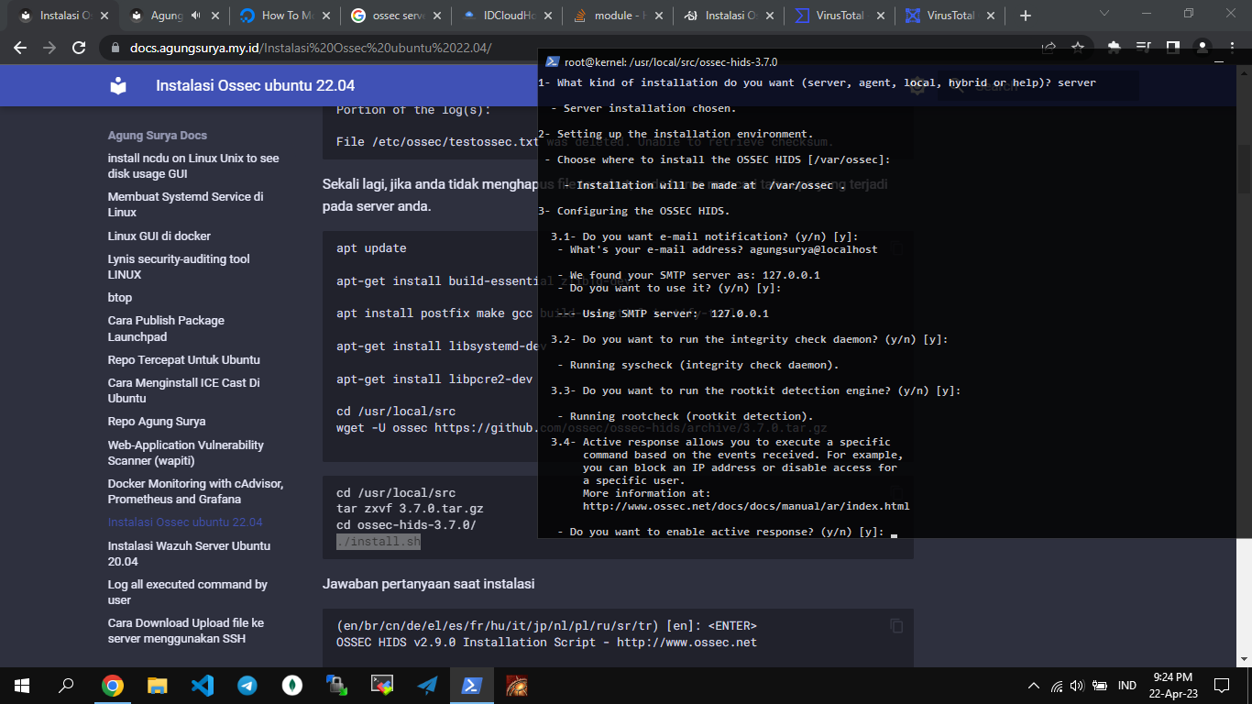Toggle the browser side panel icon
1252x704 pixels.
(x=1172, y=48)
